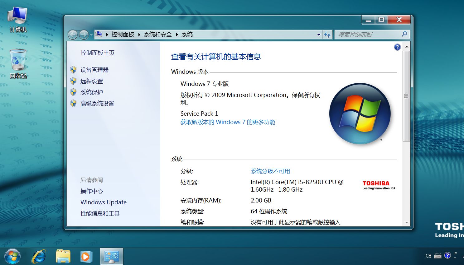This screenshot has width=464, height=265.
Task: Expand the arrow after 系统和安全 breadcrumb
Action: pos(177,35)
